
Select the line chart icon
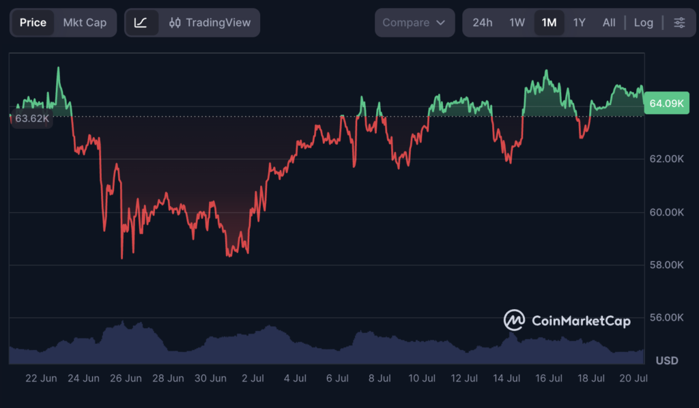(x=141, y=23)
